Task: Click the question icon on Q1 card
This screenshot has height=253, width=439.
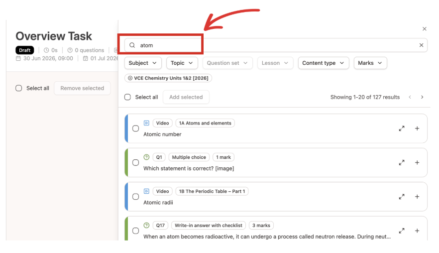Action: tap(146, 157)
